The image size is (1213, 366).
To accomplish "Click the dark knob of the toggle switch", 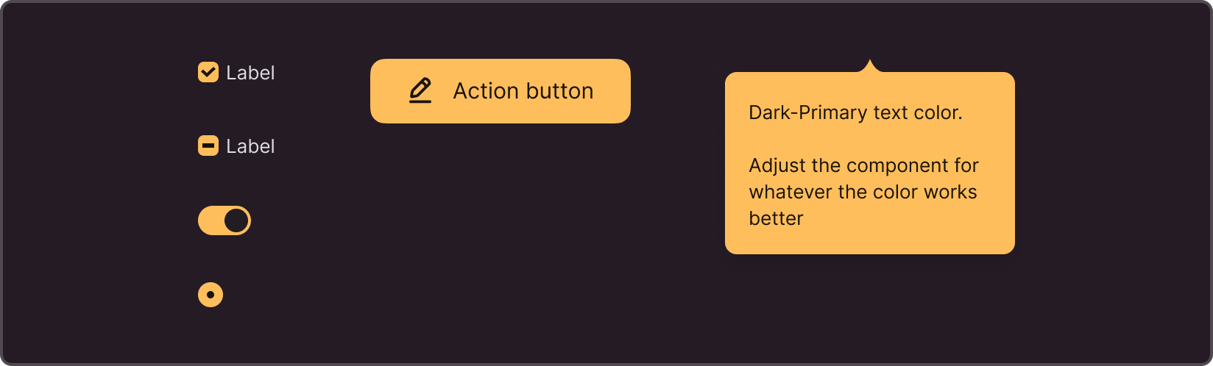I will (236, 220).
